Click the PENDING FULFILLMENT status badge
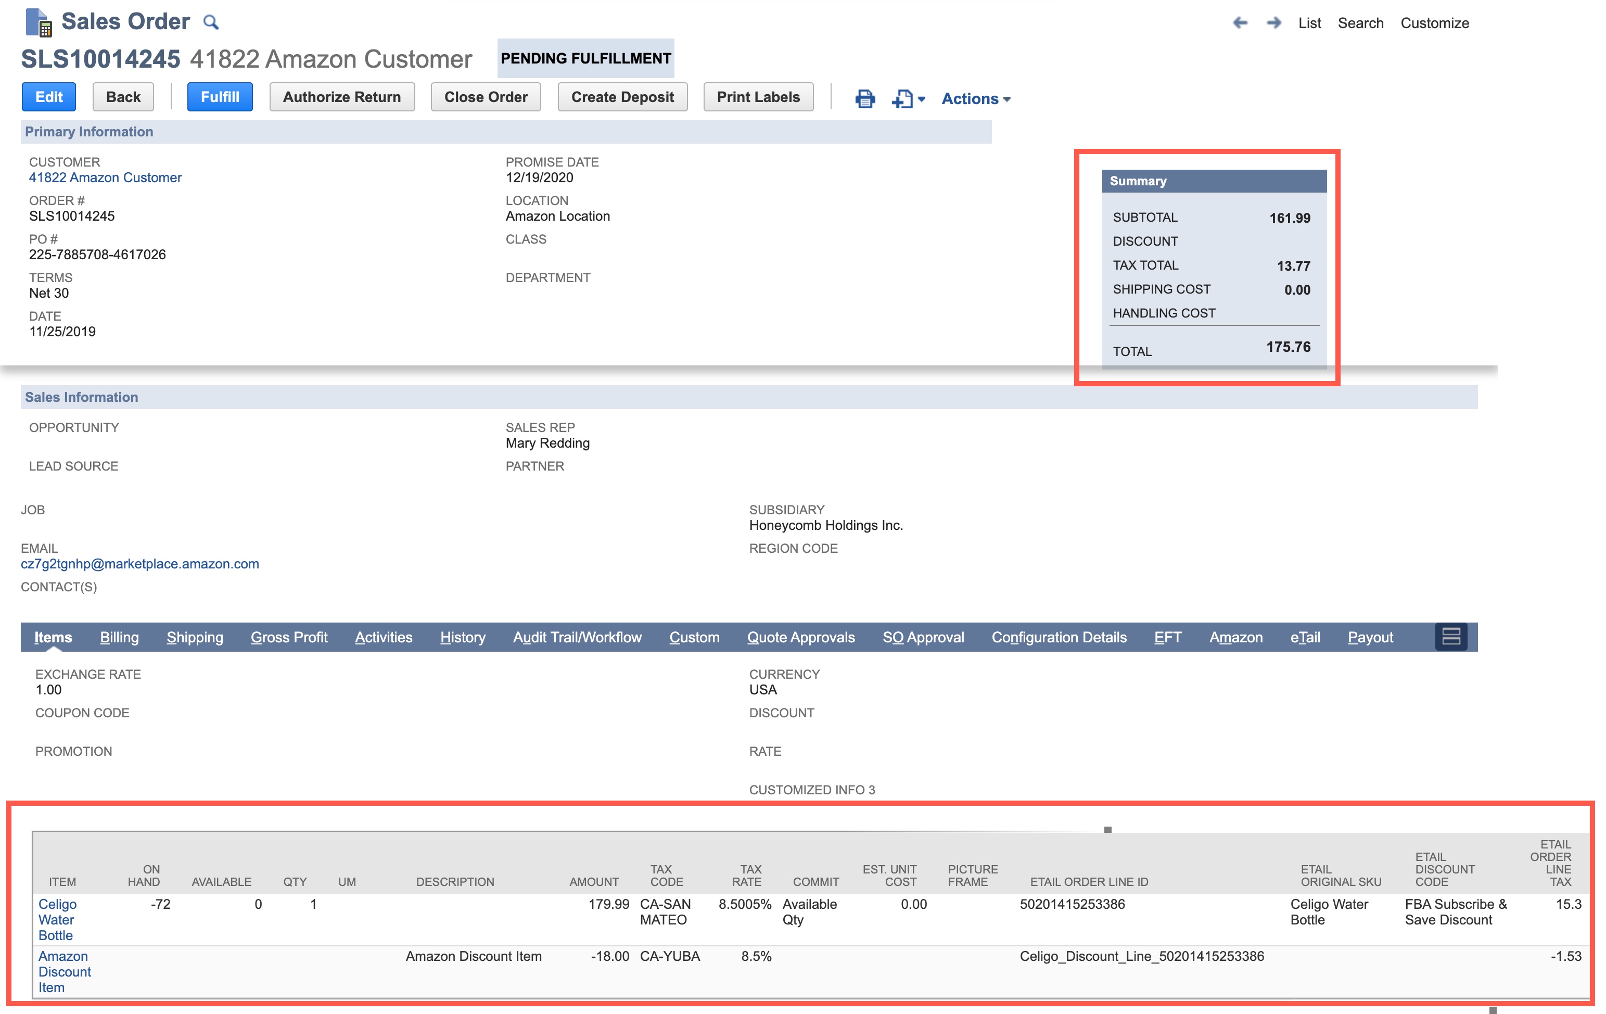The height and width of the screenshot is (1014, 1606). tap(585, 58)
